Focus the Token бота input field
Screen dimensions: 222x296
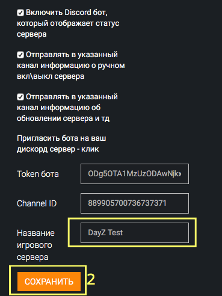pos(135,174)
